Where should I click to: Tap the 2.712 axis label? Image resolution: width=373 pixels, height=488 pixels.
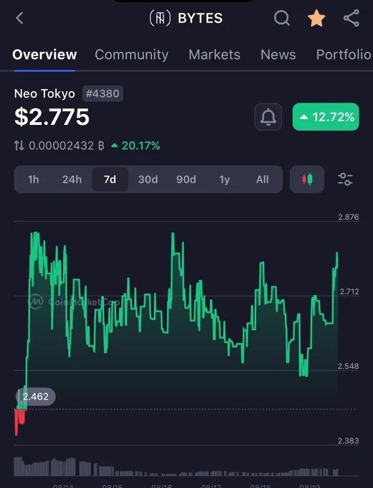tap(349, 291)
